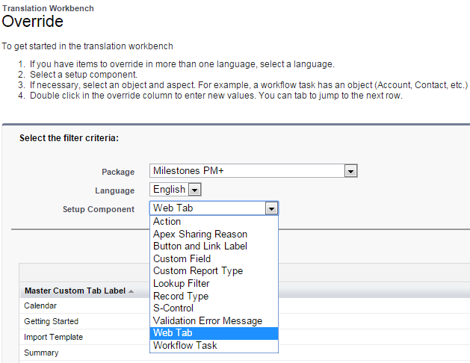
Task: Select Action from the list
Action: (x=167, y=222)
